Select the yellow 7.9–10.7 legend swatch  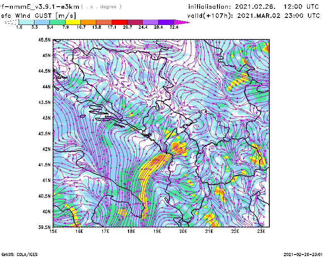(73, 22)
